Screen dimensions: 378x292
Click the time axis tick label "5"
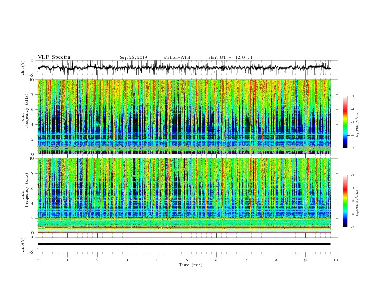(187, 260)
